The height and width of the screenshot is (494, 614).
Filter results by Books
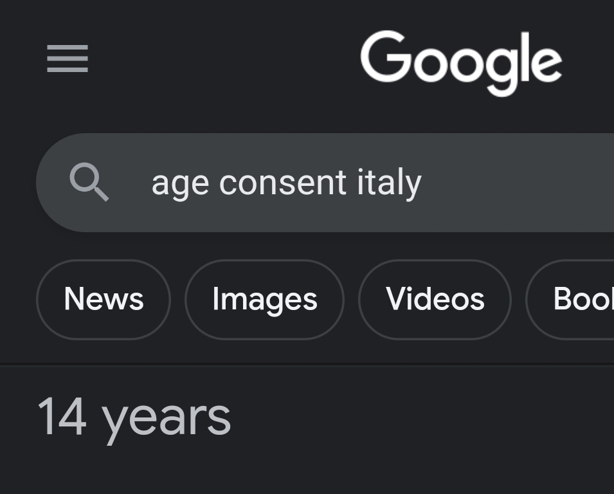point(579,299)
